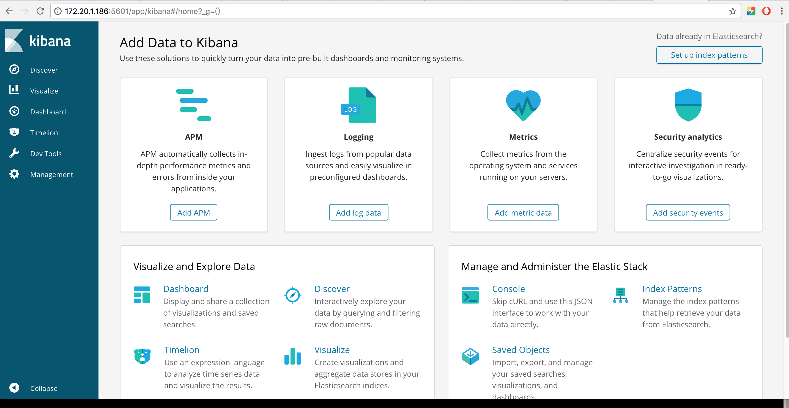The image size is (789, 408).
Task: Click the Dev Tools wrench icon
Action: pos(14,153)
